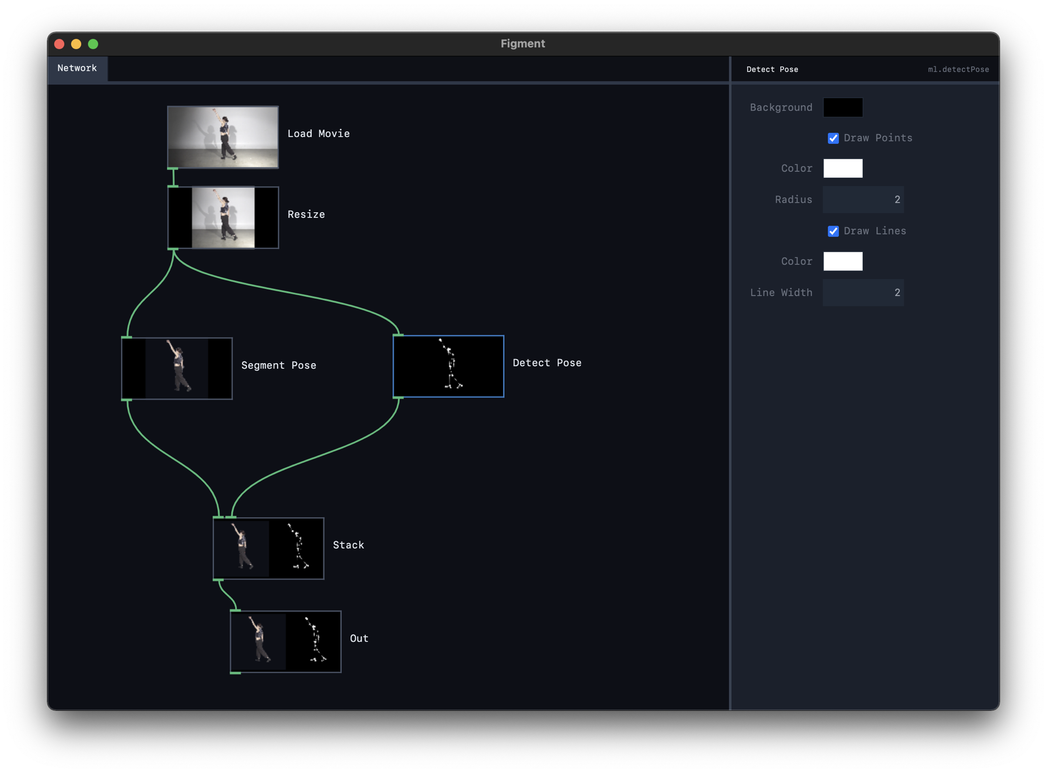Open the points Color swatch
1047x773 pixels.
(843, 168)
